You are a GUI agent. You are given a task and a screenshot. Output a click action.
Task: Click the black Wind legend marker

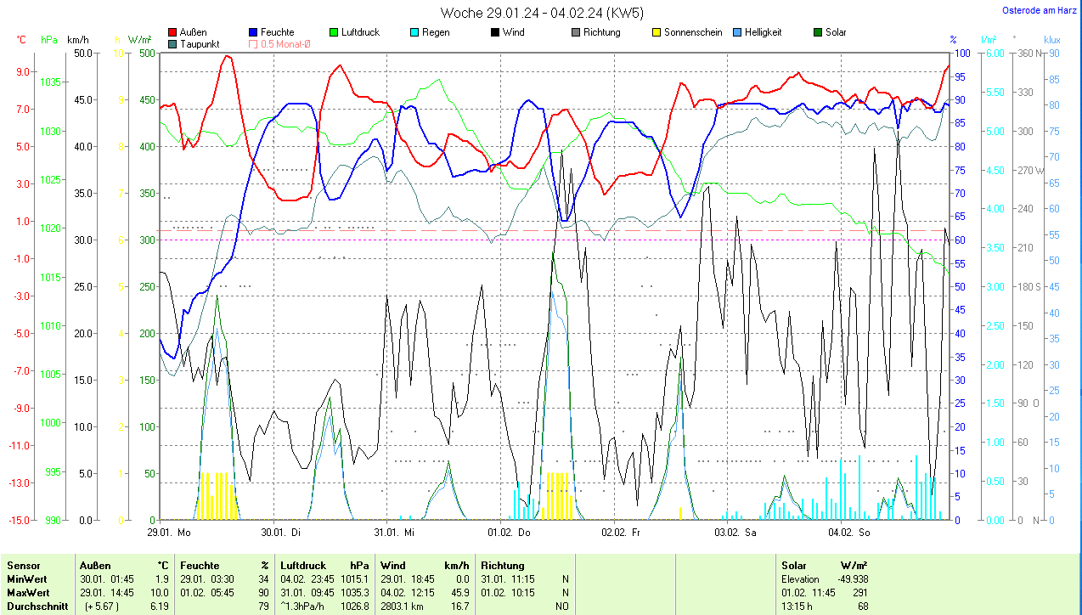[495, 32]
